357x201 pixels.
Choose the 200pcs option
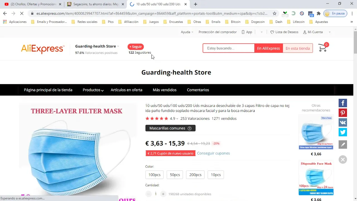[195, 175]
